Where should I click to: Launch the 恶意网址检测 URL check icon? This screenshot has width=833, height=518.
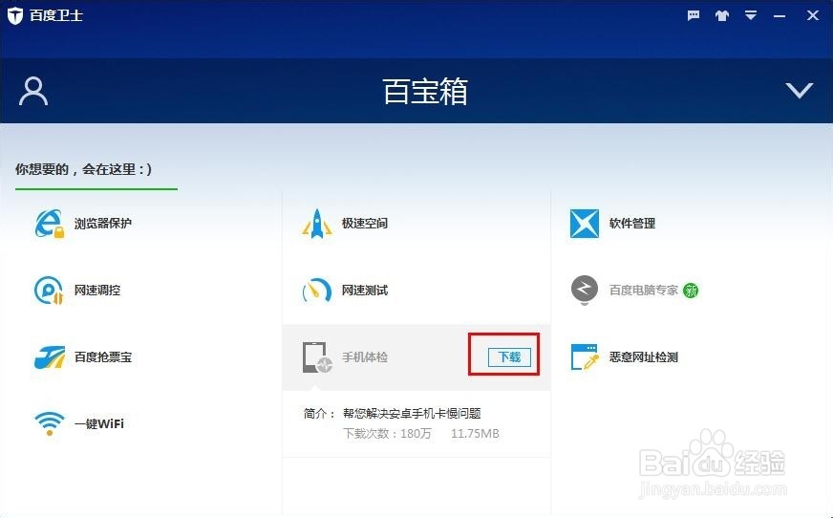(585, 357)
